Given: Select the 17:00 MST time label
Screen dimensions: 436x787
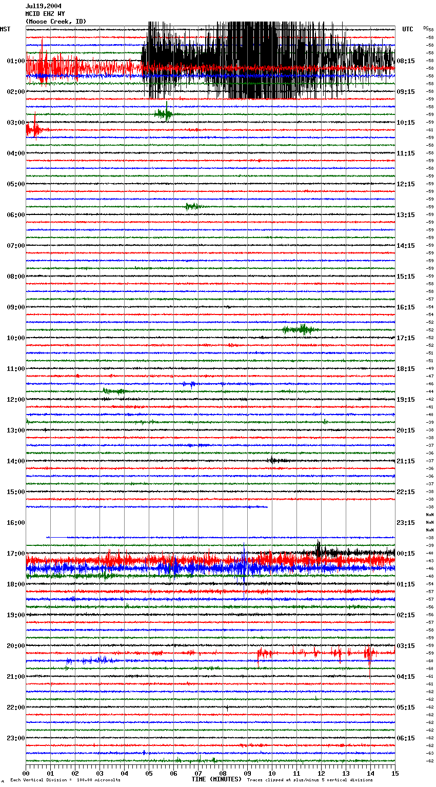Looking at the screenshot, I should [16, 553].
